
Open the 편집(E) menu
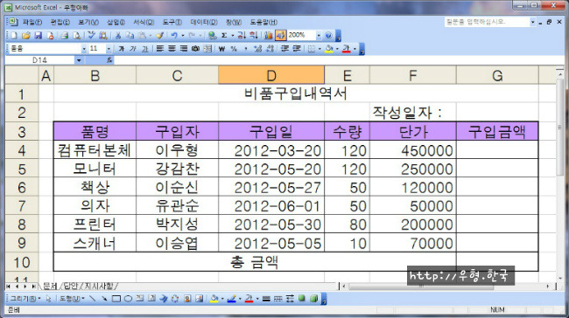pyautogui.click(x=60, y=22)
